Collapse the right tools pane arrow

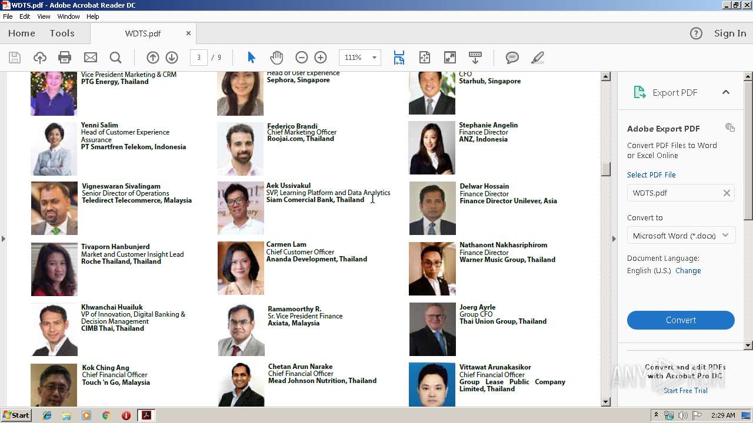click(614, 239)
